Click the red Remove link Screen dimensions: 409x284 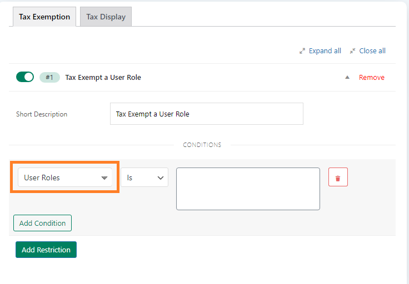pyautogui.click(x=371, y=77)
